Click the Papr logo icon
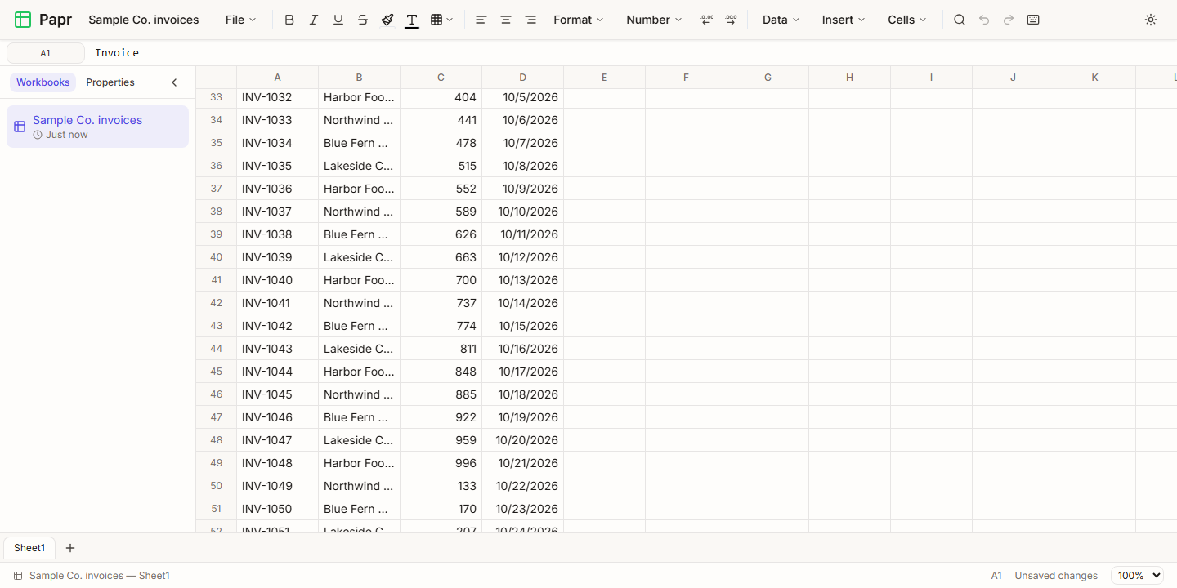1177x588 pixels. pos(23,20)
